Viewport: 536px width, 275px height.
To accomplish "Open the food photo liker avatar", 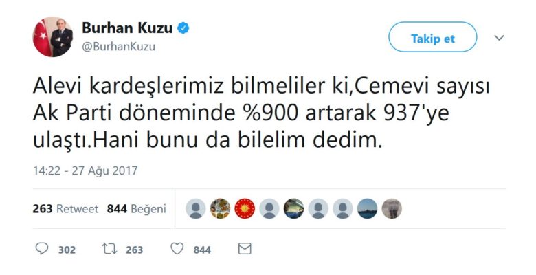I will click(220, 208).
